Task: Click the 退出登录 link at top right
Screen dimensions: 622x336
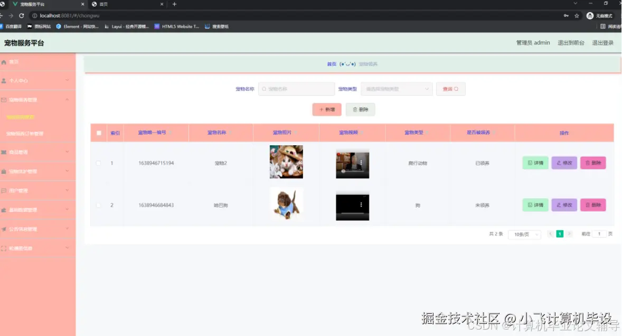Action: click(x=604, y=43)
